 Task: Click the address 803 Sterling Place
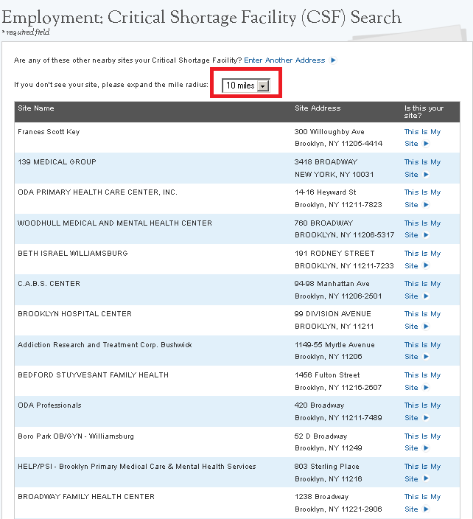(x=327, y=467)
